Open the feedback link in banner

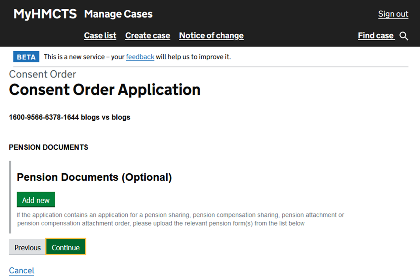pyautogui.click(x=140, y=57)
